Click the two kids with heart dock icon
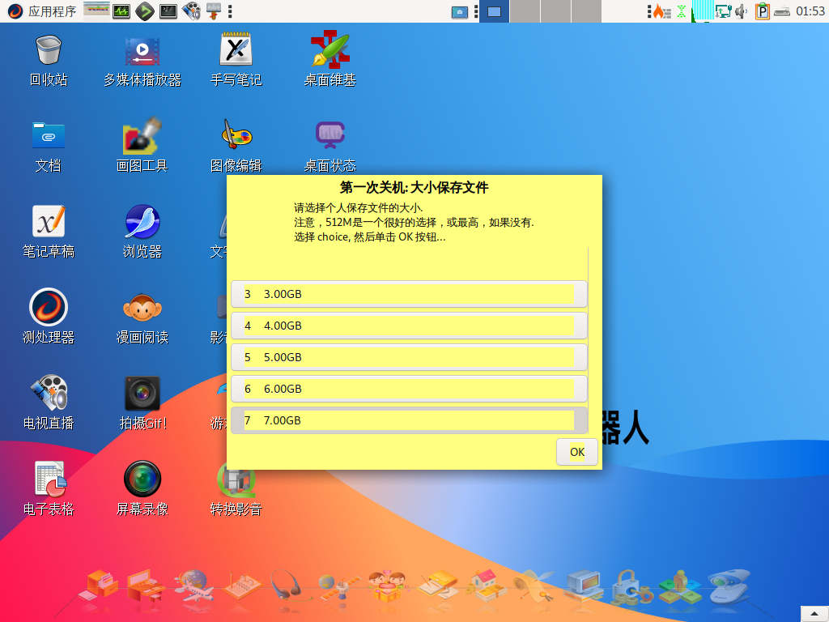The height and width of the screenshot is (622, 829). pos(388,586)
